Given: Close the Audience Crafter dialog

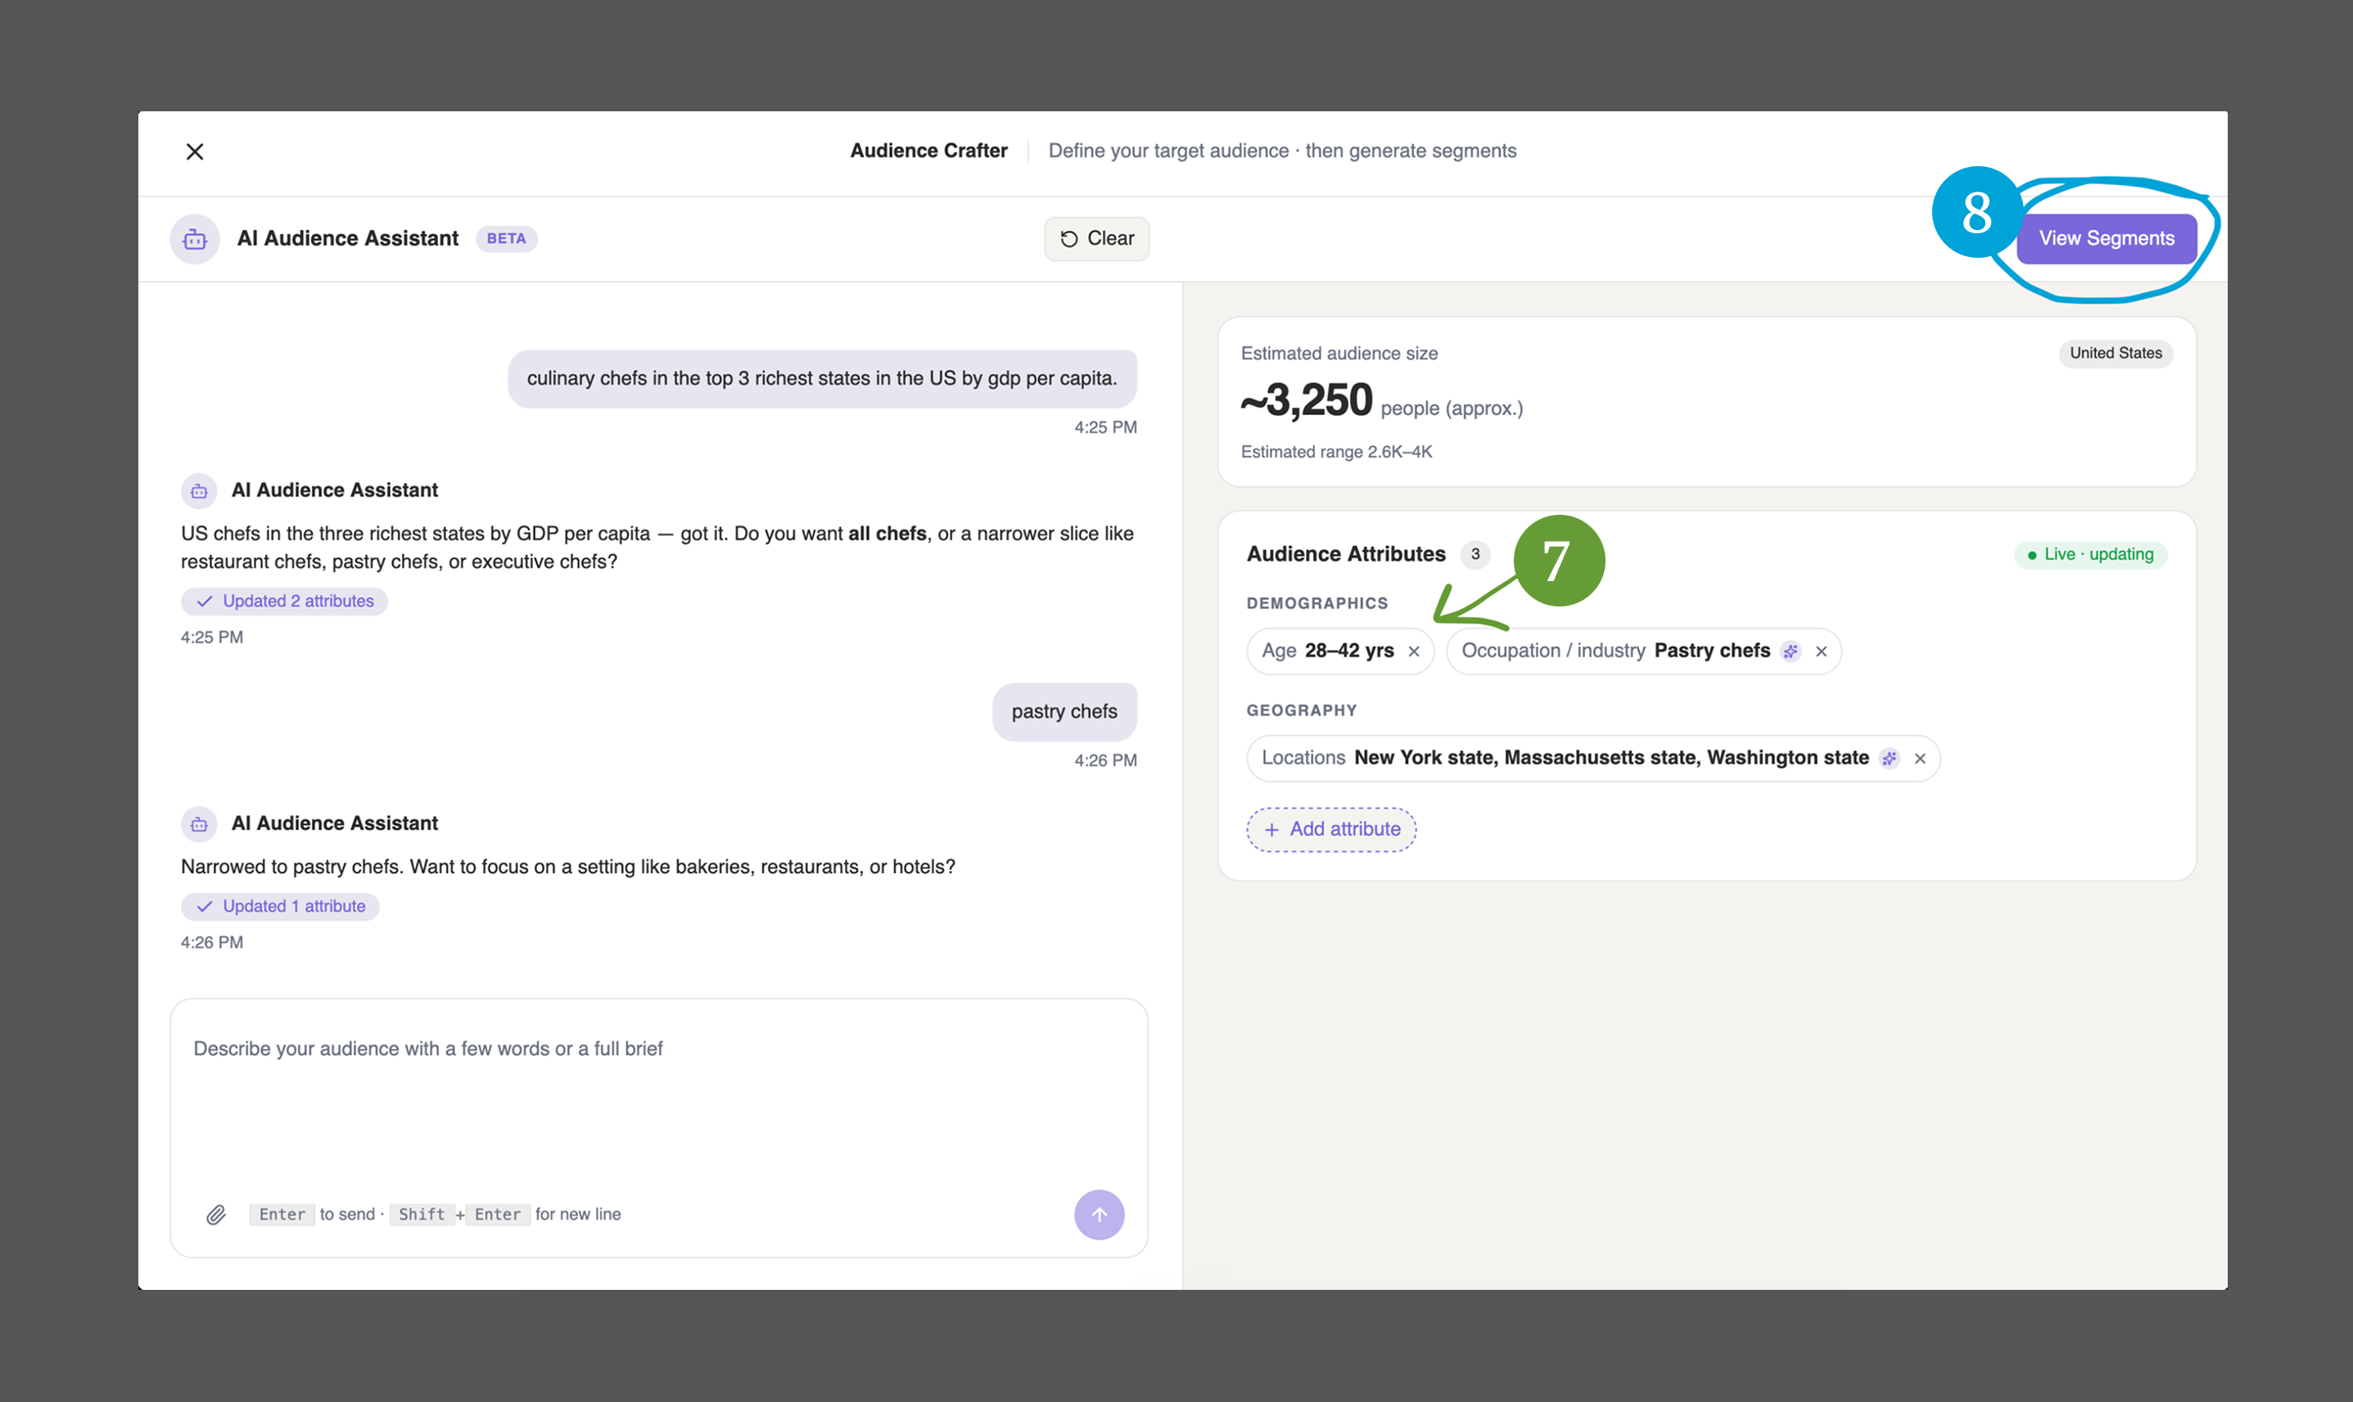Looking at the screenshot, I should [x=195, y=151].
